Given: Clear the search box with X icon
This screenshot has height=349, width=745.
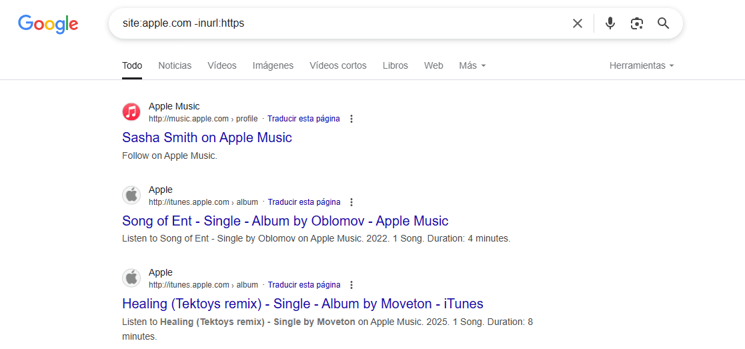Looking at the screenshot, I should 578,23.
